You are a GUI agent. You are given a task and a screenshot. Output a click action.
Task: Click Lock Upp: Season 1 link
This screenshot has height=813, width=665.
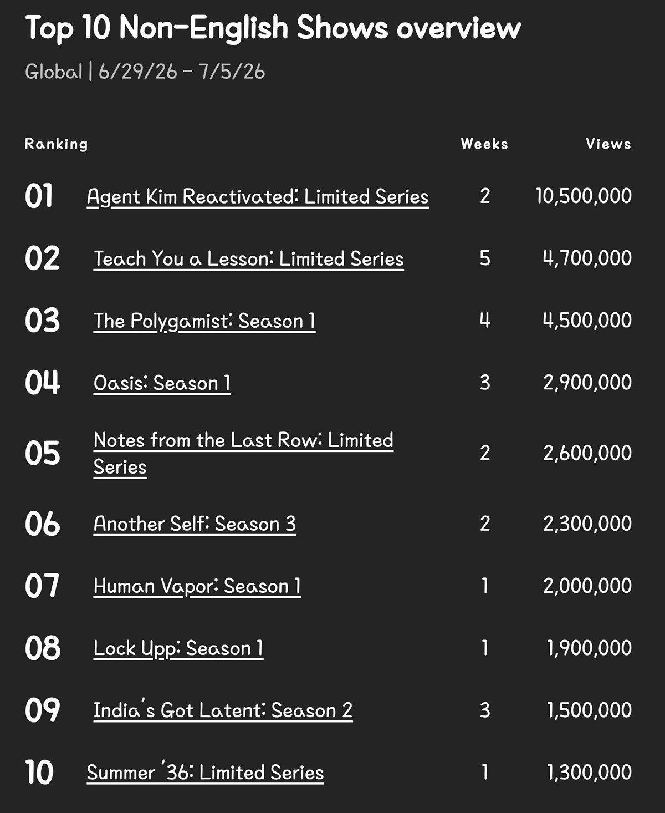pos(178,648)
